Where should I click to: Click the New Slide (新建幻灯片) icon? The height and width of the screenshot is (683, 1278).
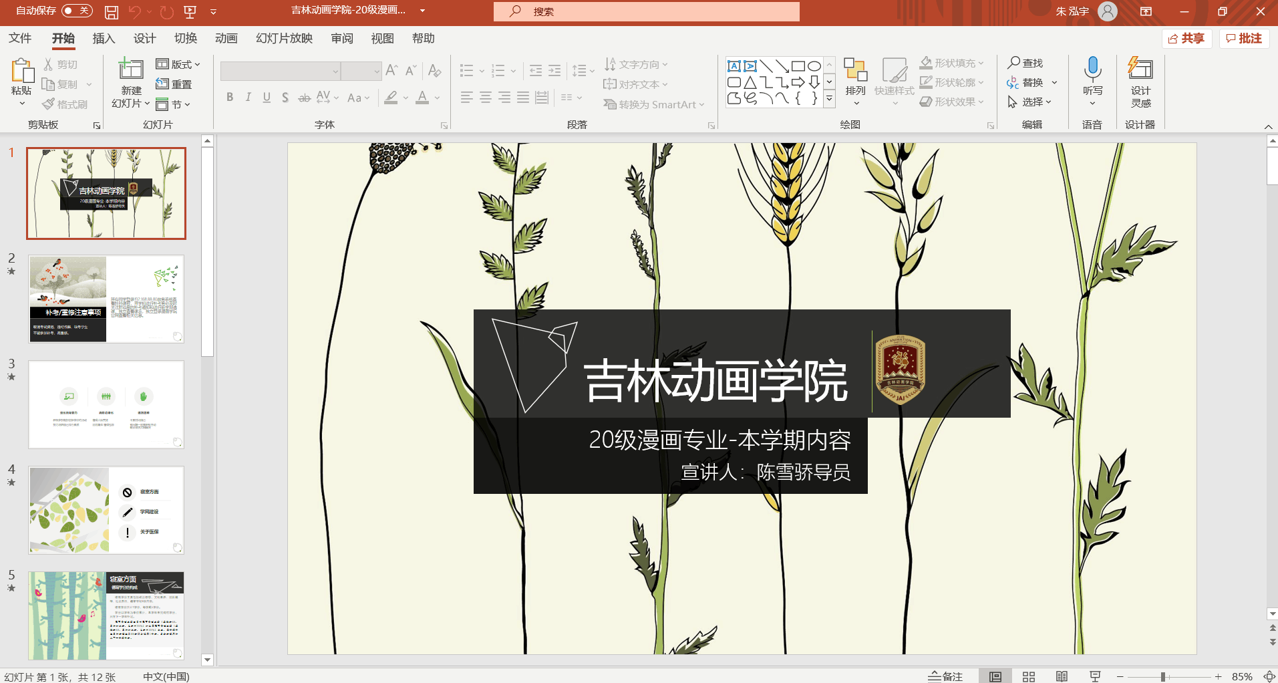pos(131,70)
